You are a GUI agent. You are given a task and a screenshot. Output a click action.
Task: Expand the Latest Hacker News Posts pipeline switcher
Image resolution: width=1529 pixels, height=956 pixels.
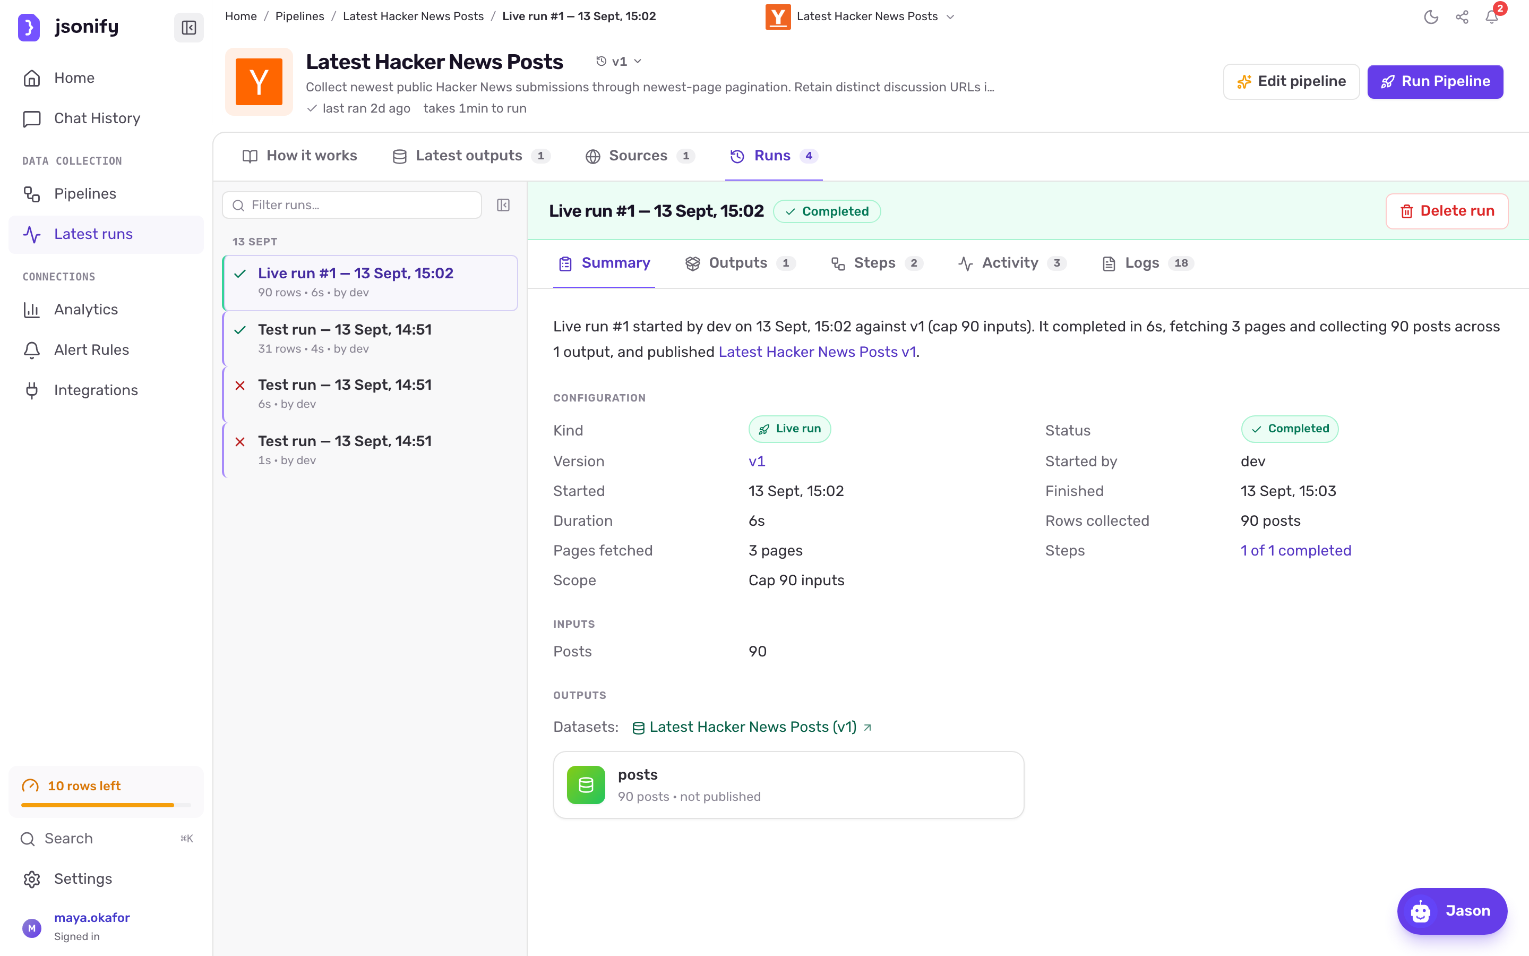(860, 16)
